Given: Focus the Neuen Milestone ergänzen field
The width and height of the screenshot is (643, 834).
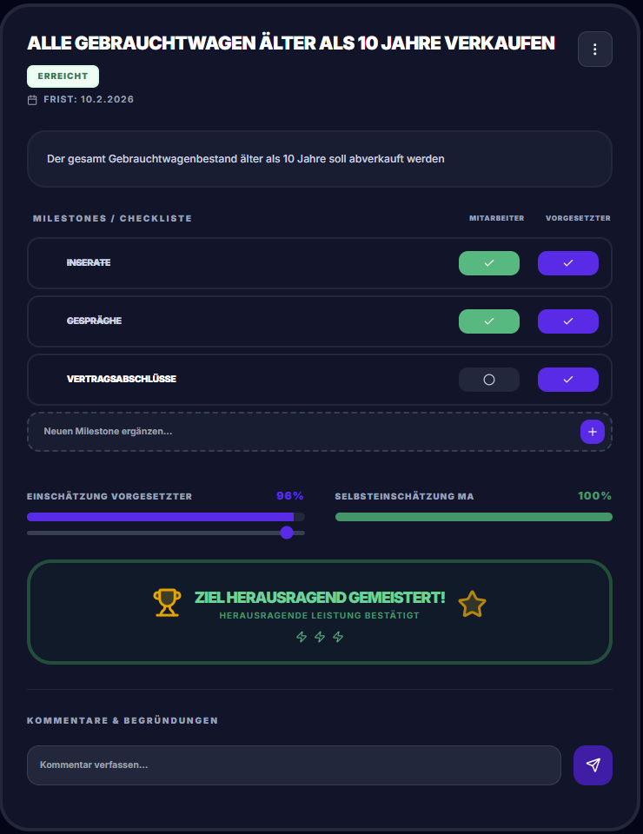Looking at the screenshot, I should point(295,432).
